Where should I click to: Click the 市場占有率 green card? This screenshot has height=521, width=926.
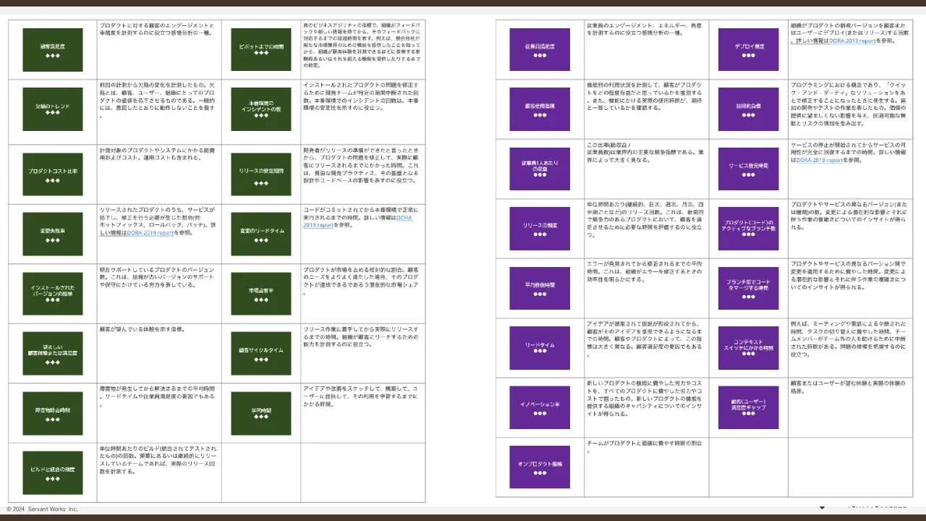[x=261, y=293]
